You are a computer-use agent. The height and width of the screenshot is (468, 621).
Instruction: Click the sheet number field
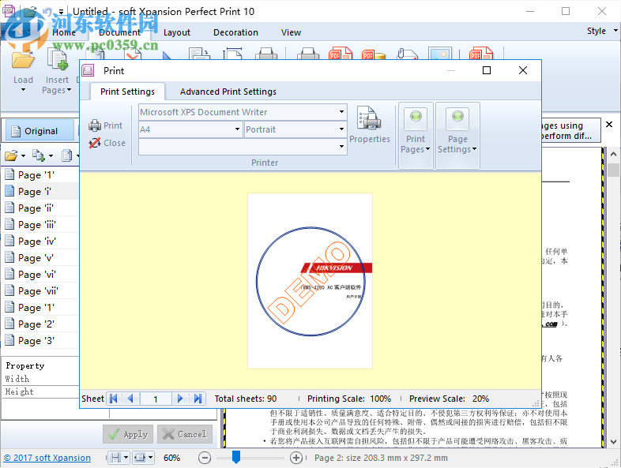click(156, 399)
